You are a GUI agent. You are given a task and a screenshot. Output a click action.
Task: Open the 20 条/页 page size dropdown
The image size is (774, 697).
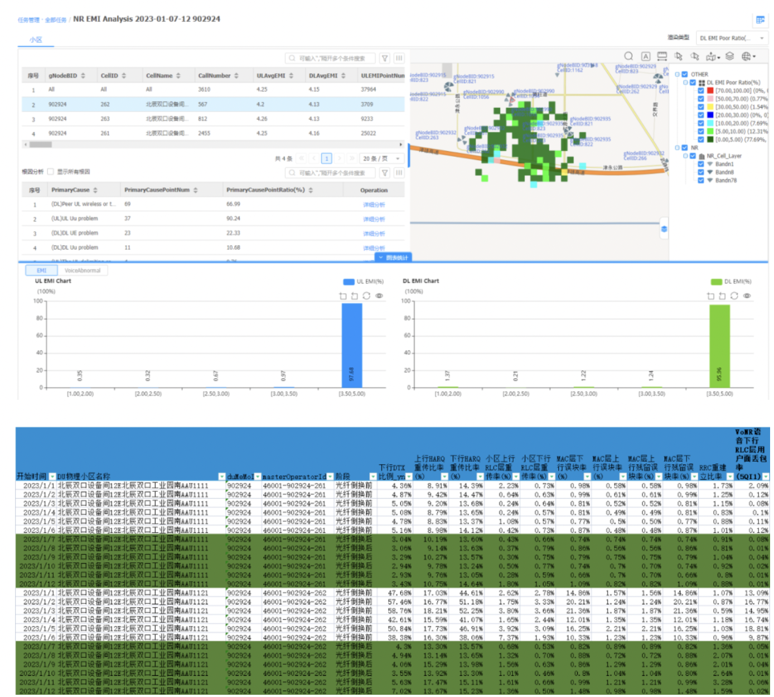coord(381,158)
